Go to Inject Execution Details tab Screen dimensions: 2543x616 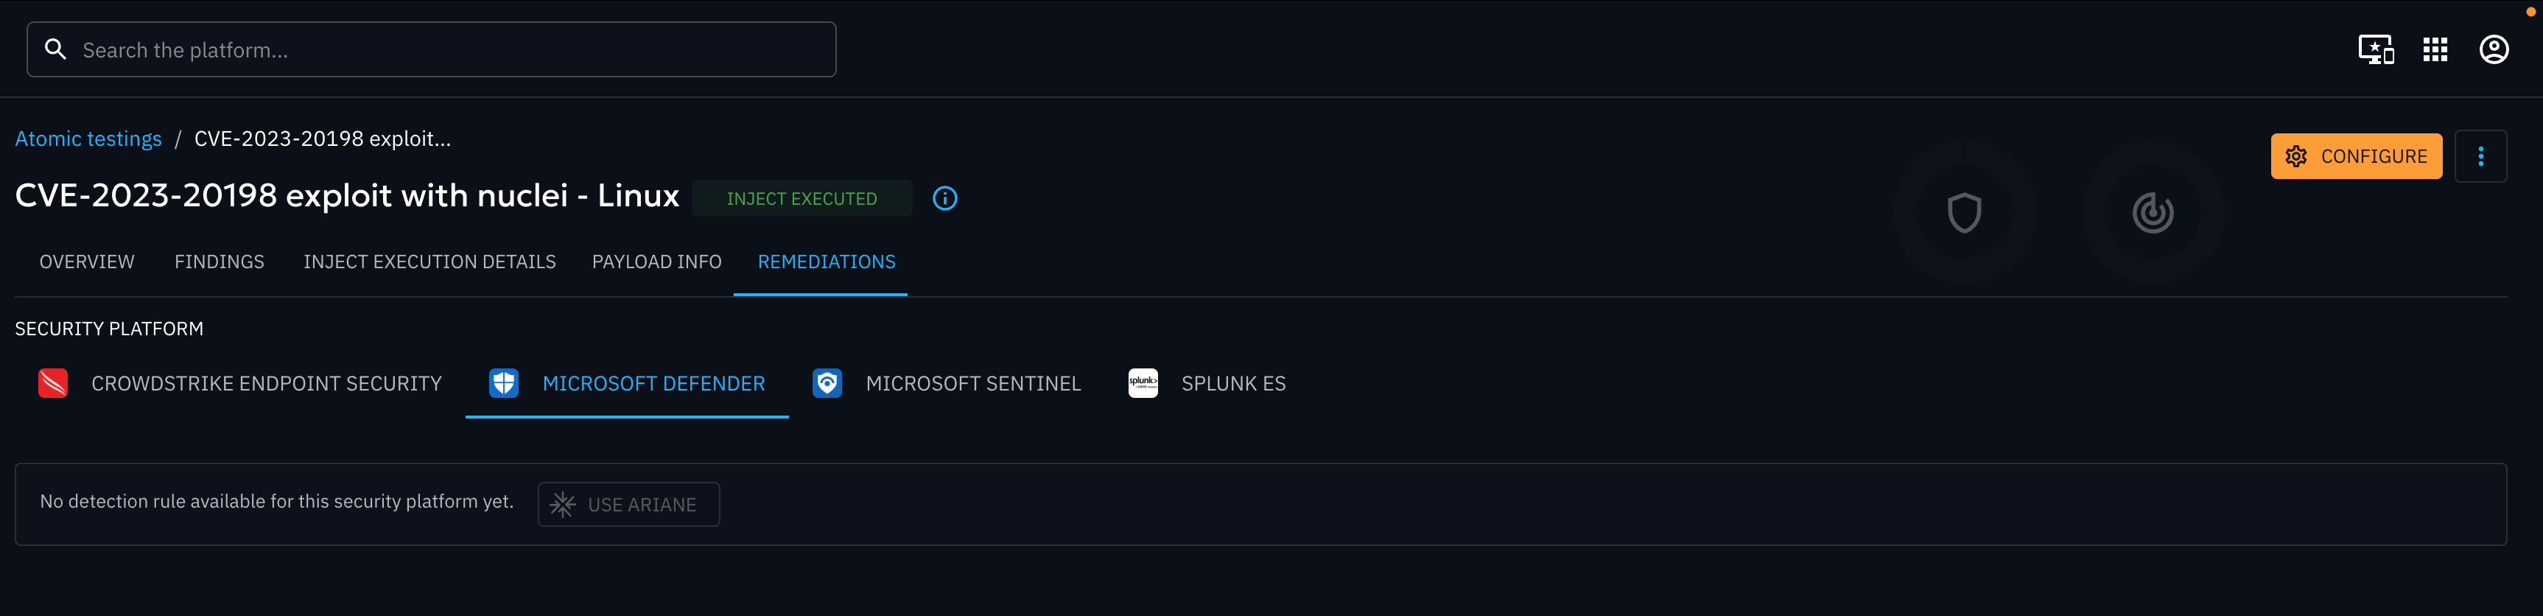[x=429, y=262]
